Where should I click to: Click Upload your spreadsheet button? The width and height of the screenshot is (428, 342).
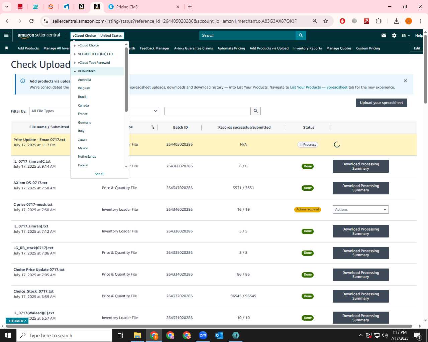[381, 103]
